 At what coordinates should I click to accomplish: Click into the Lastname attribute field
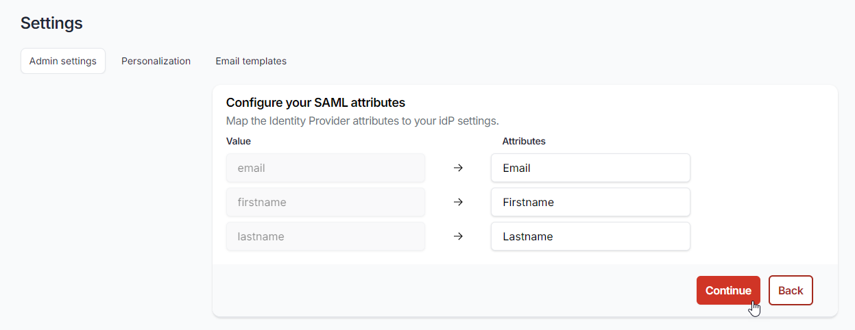(590, 236)
